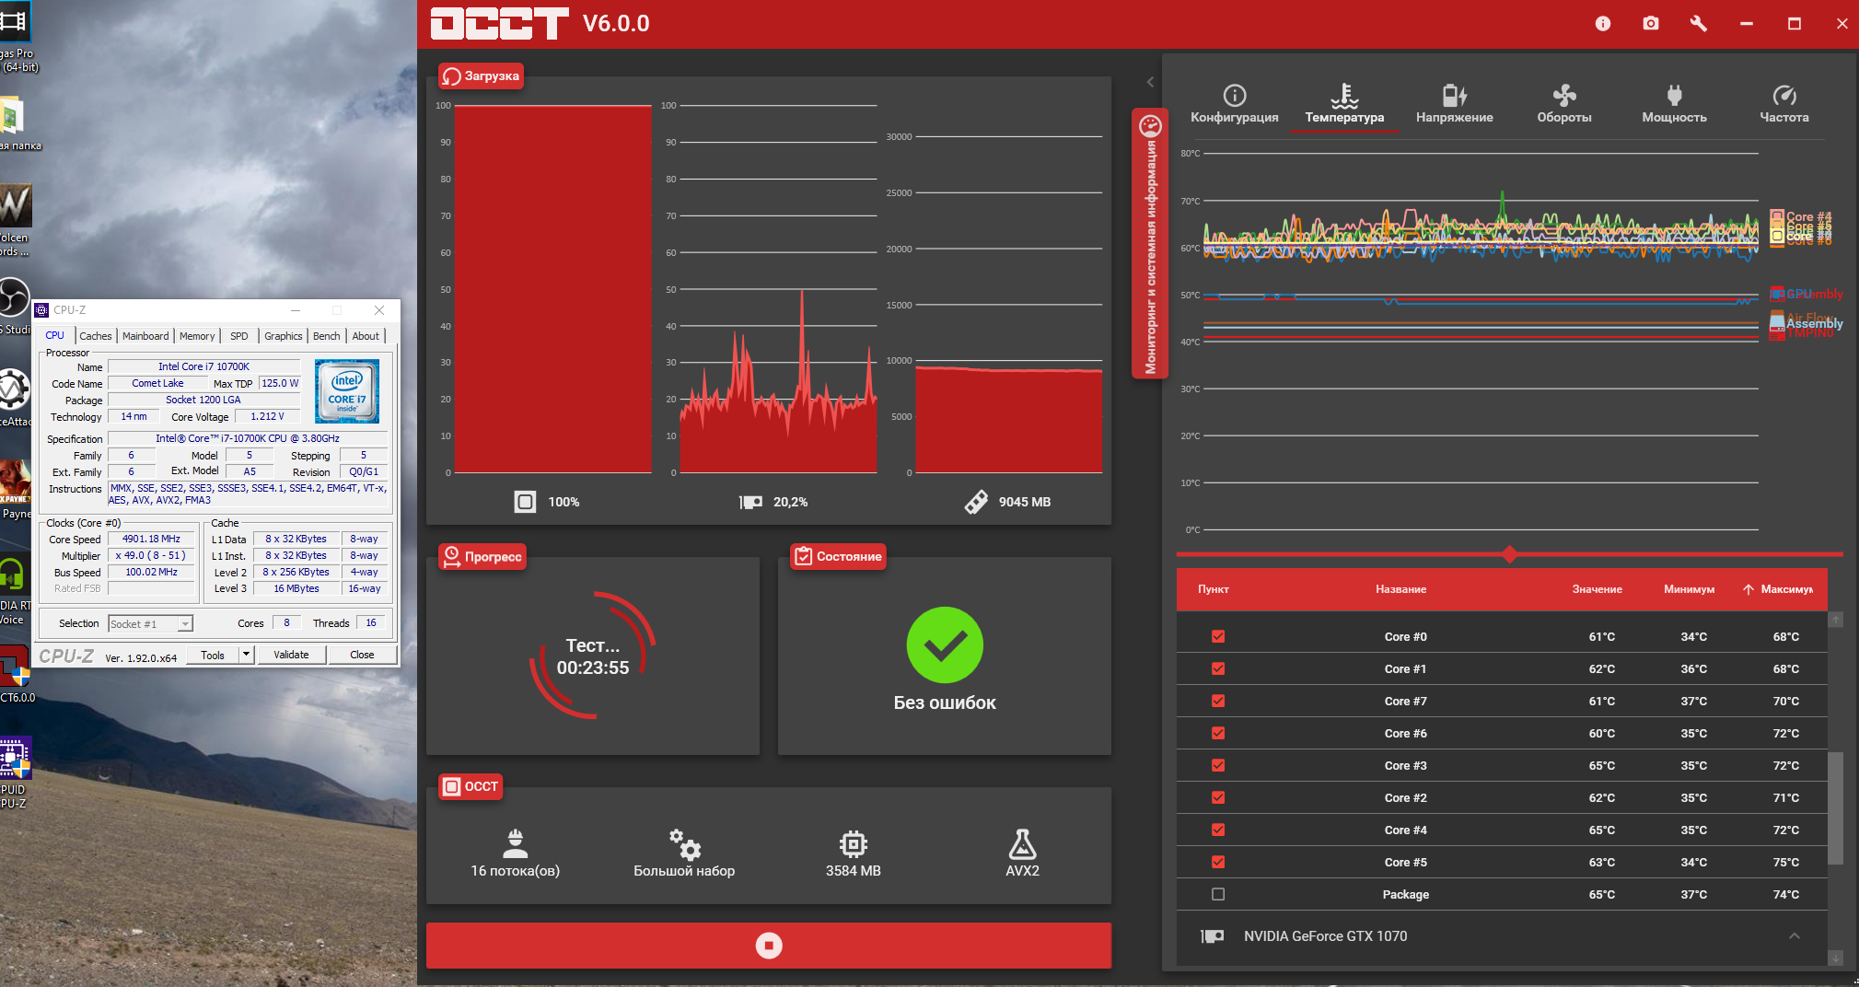Uncheck the Core #2 checkbox

(1218, 797)
